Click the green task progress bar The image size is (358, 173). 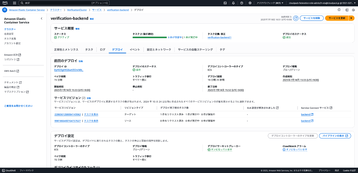click(x=150, y=37)
